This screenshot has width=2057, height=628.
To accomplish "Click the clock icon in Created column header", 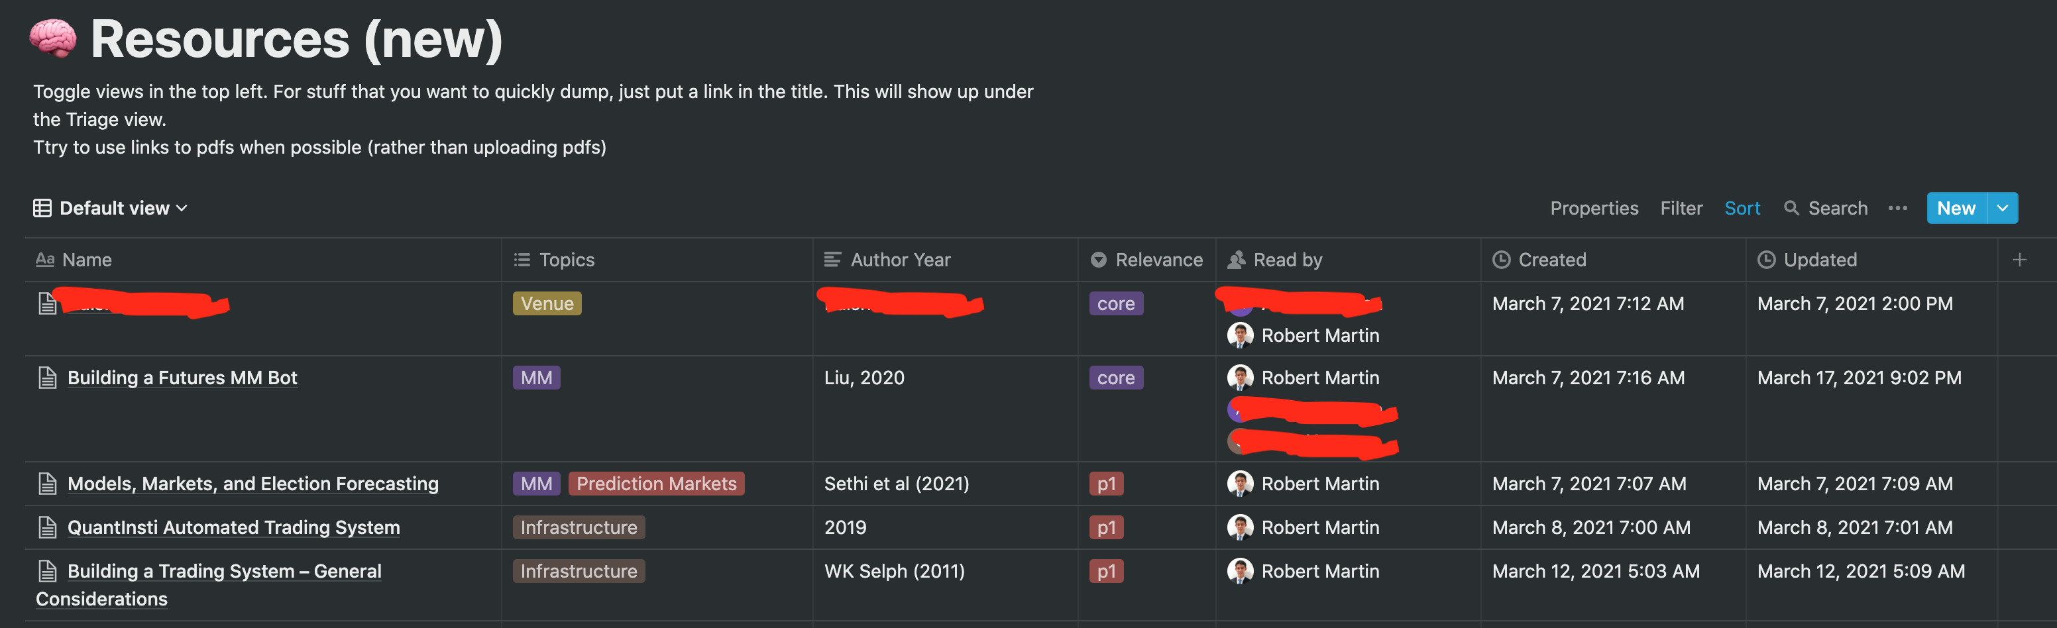I will (1501, 259).
